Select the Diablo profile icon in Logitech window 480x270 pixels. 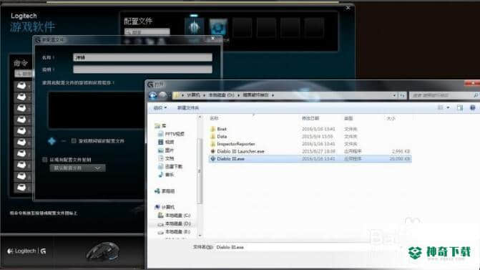coord(194,27)
